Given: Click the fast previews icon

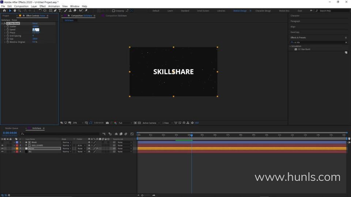Looking at the screenshot, I should coord(180,123).
